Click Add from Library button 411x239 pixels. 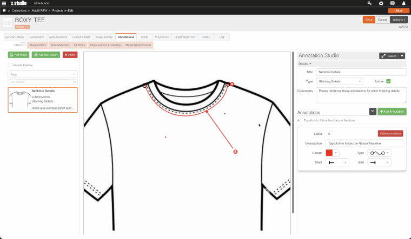pos(46,55)
